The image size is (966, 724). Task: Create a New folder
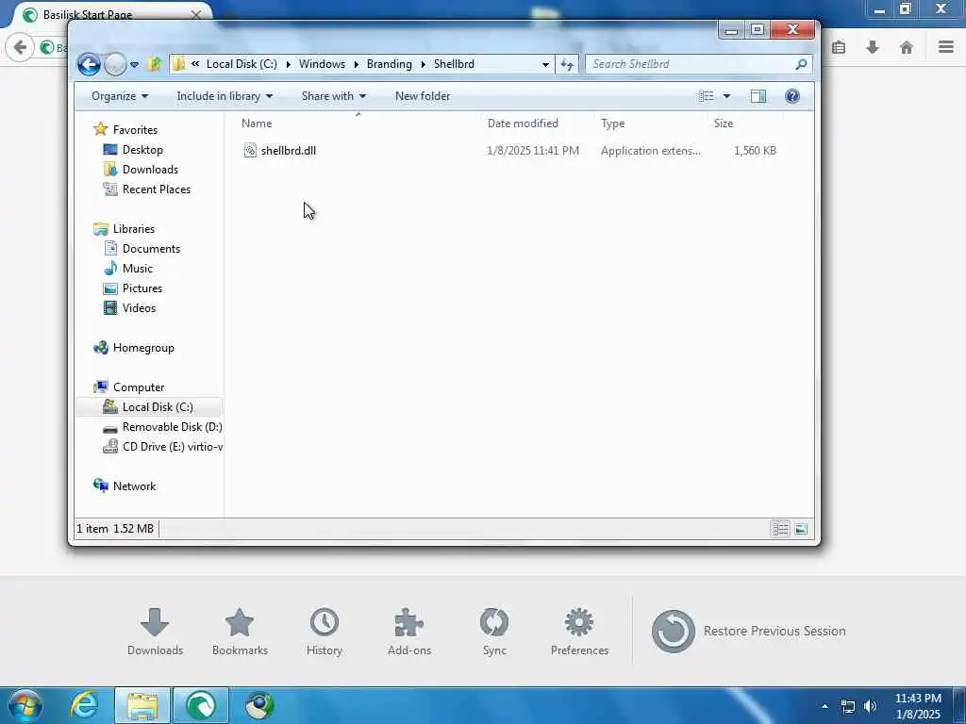tap(423, 96)
